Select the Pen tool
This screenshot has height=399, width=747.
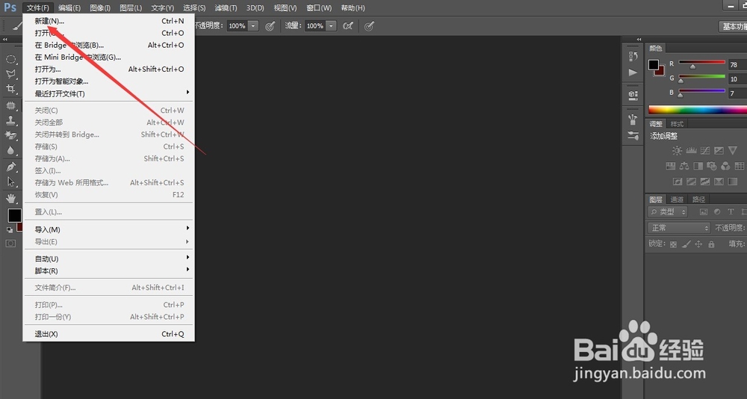click(x=10, y=167)
